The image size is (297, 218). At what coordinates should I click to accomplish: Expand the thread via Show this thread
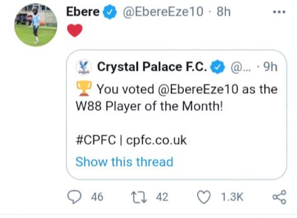click(x=124, y=162)
